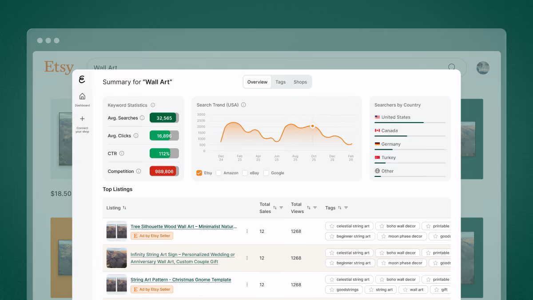The height and width of the screenshot is (300, 533).
Task: Show info icon next to Avg. Clicks
Action: pyautogui.click(x=136, y=136)
